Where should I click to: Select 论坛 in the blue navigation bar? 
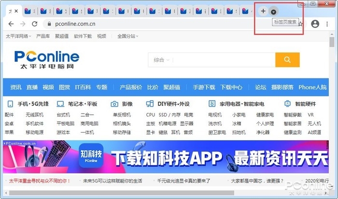point(260,87)
